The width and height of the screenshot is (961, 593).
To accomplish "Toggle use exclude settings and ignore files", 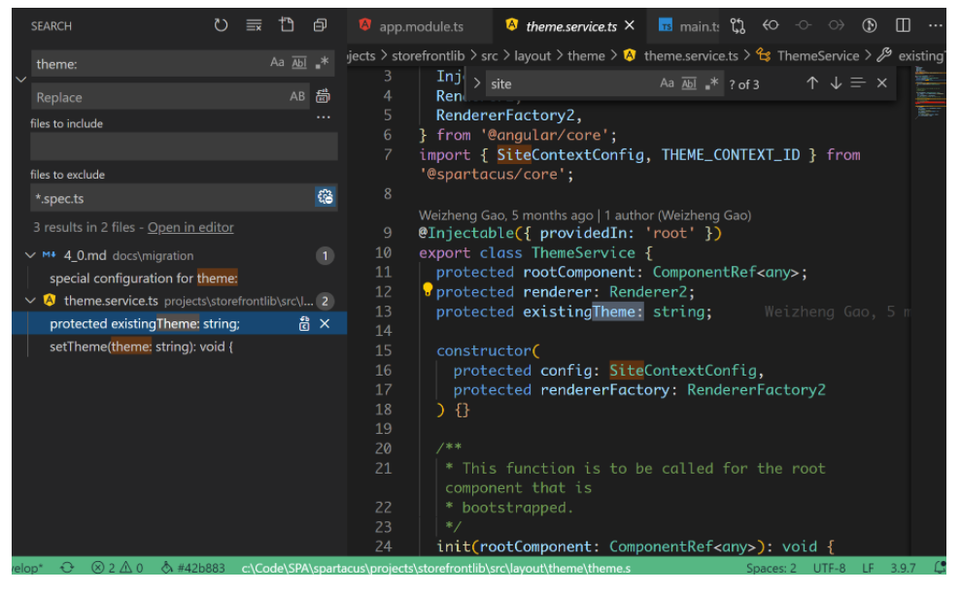I will pyautogui.click(x=325, y=198).
